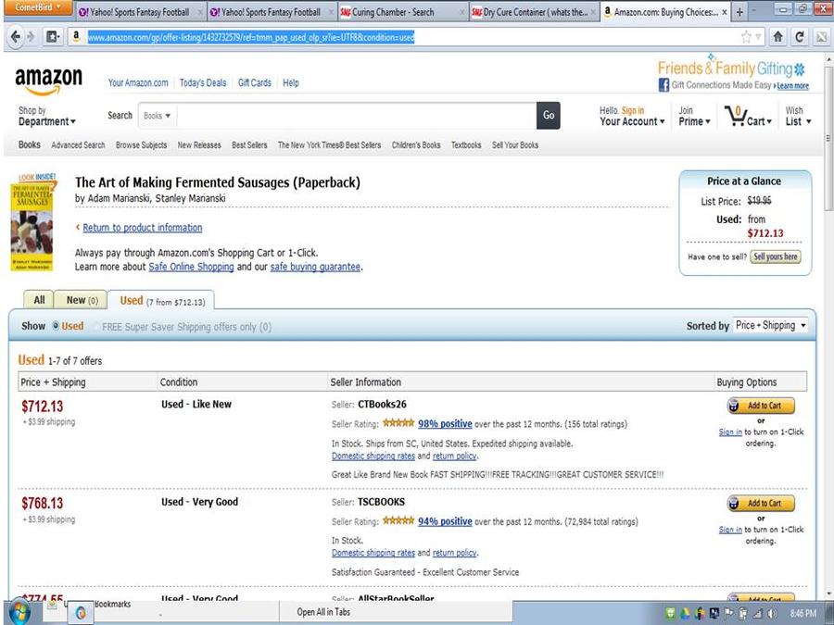Bookmark this page with the star icon
Image resolution: width=834 pixels, height=625 pixels.
746,38
